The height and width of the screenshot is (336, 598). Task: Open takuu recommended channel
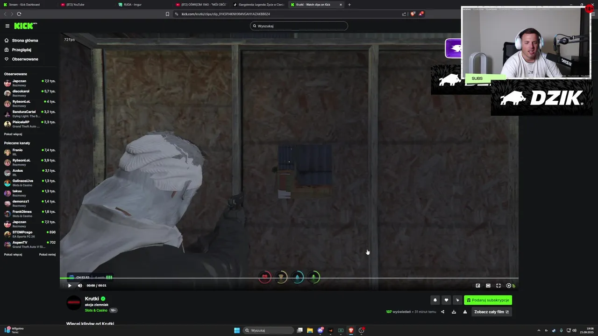30,193
